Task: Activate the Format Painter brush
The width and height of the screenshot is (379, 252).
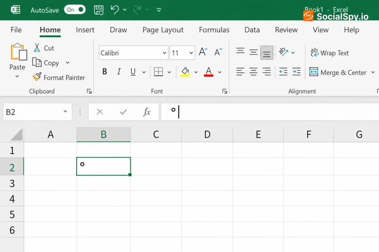Action: [59, 77]
